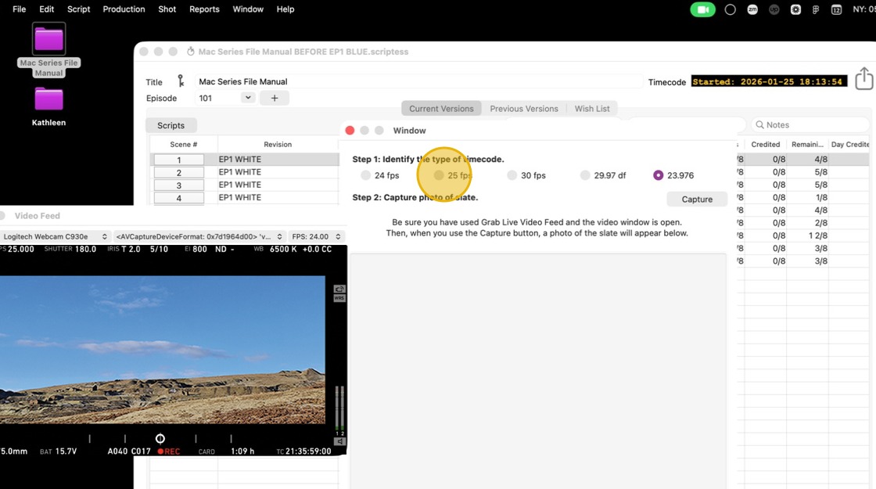Click the calendar icon in the menu bar
The image size is (876, 489).
pos(836,9)
